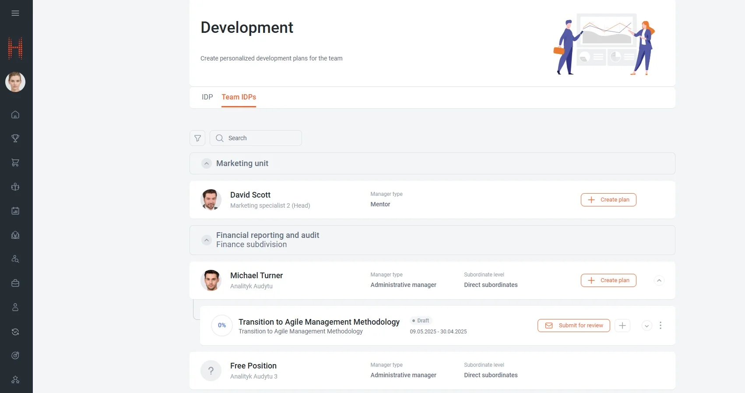Open the shopping cart icon in sidebar

(x=15, y=163)
